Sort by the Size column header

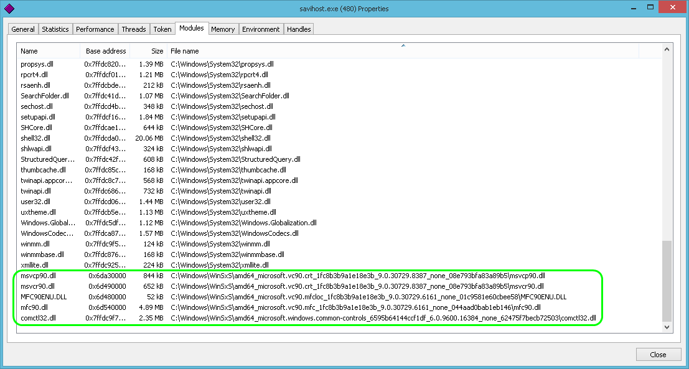148,51
